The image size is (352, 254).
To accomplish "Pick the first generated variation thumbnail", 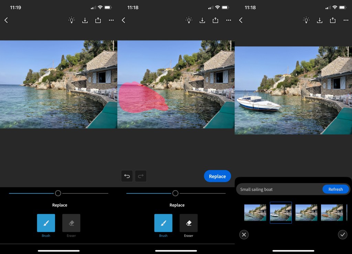I will (255, 212).
